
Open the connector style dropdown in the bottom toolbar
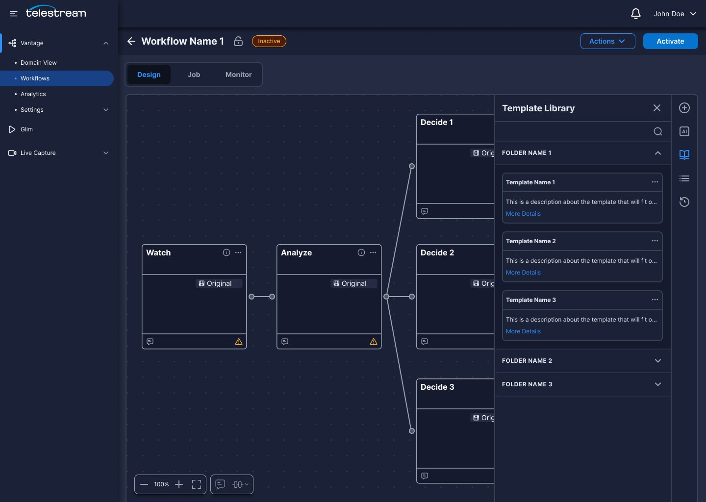tap(240, 484)
